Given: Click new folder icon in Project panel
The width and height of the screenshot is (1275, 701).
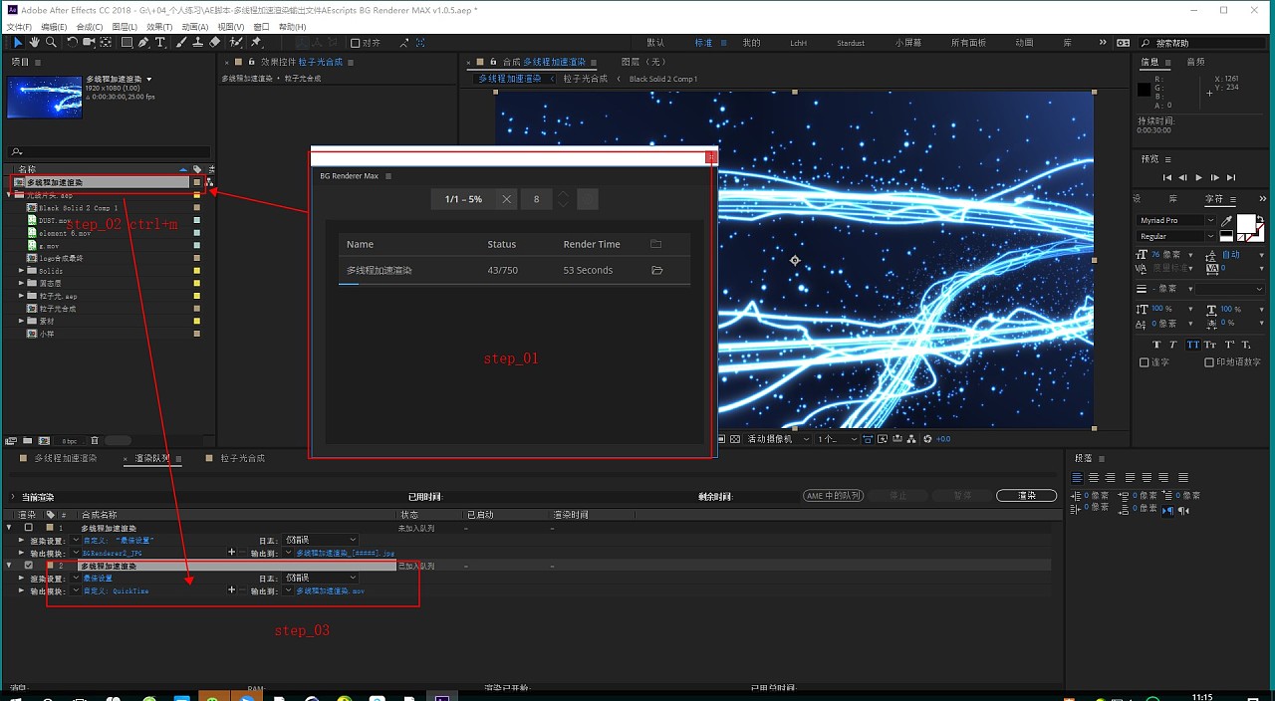Looking at the screenshot, I should click(27, 440).
